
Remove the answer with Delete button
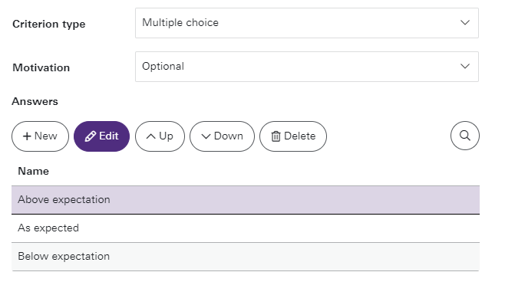[x=293, y=136]
